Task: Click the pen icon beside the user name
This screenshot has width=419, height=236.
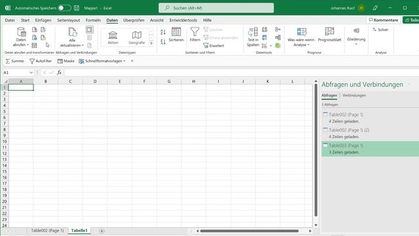Action: (375, 8)
